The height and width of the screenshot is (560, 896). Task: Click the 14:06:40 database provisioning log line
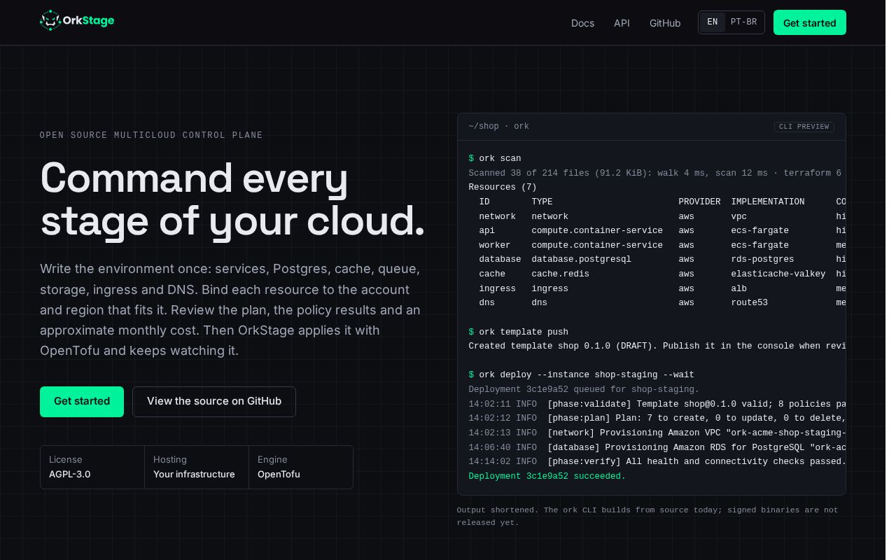[657, 447]
